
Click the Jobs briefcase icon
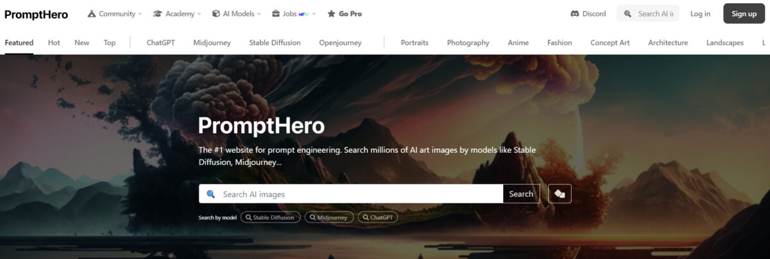(x=275, y=13)
